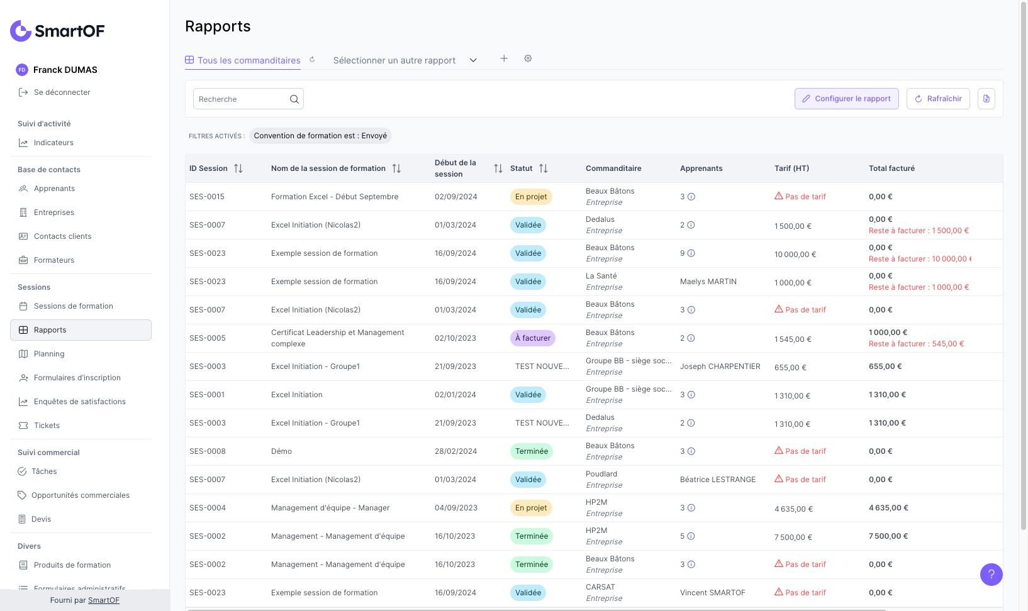1028x611 pixels.
Task: Go to Formateurs
Action: pyautogui.click(x=53, y=260)
